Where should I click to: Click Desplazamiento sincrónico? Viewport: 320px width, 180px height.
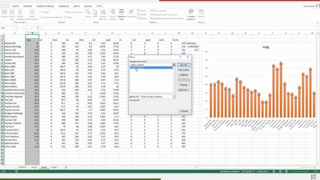click(163, 14)
